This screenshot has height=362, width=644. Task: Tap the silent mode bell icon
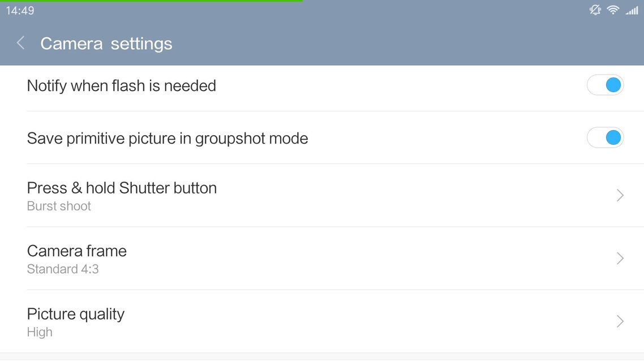point(595,10)
